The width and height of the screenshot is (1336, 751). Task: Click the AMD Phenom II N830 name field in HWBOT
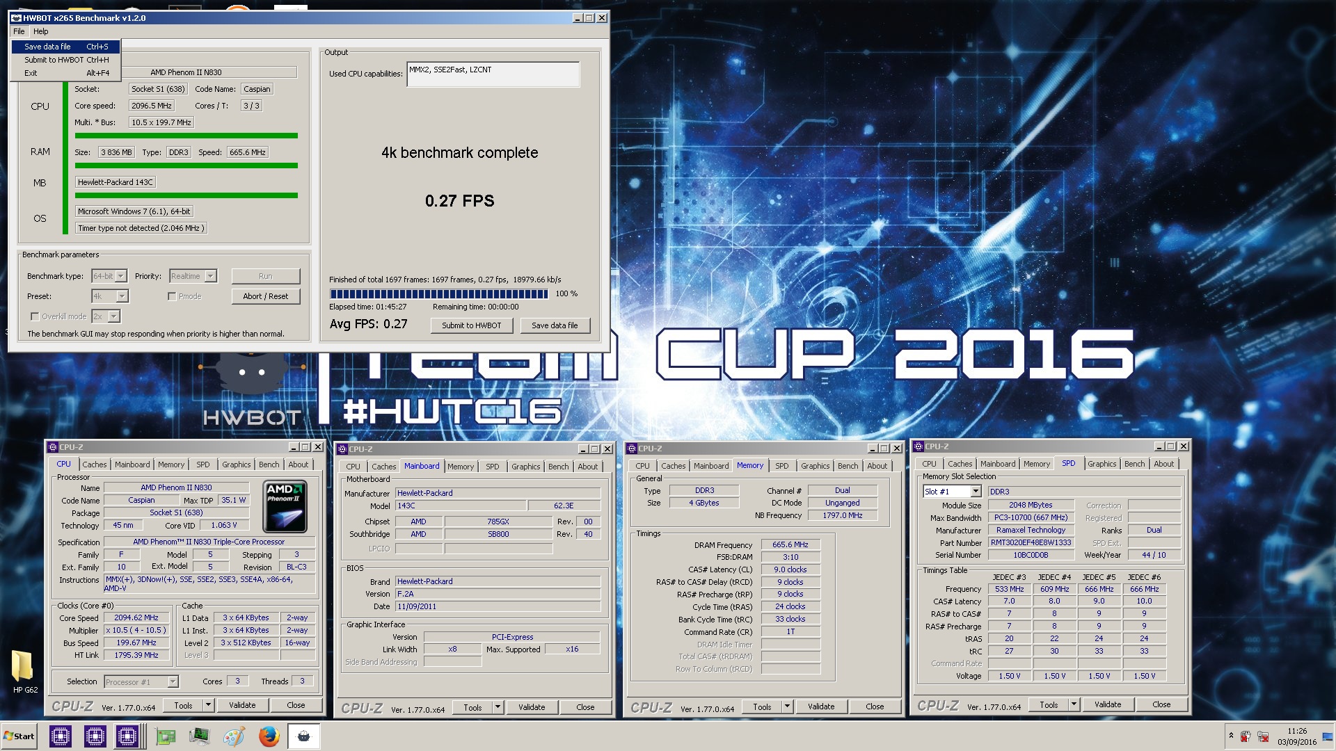coord(186,72)
